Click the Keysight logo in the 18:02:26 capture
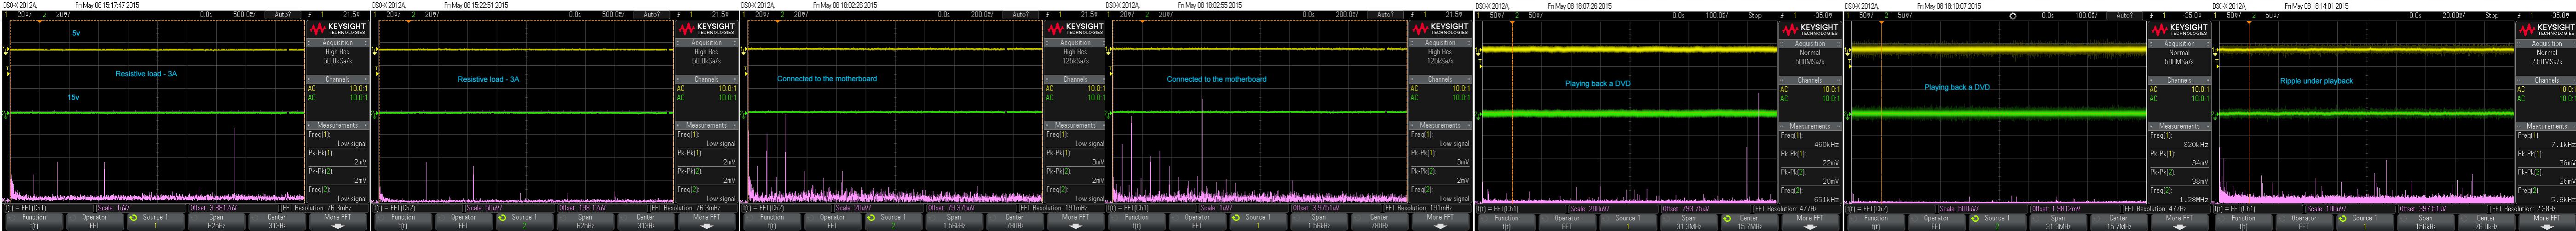 1075,29
